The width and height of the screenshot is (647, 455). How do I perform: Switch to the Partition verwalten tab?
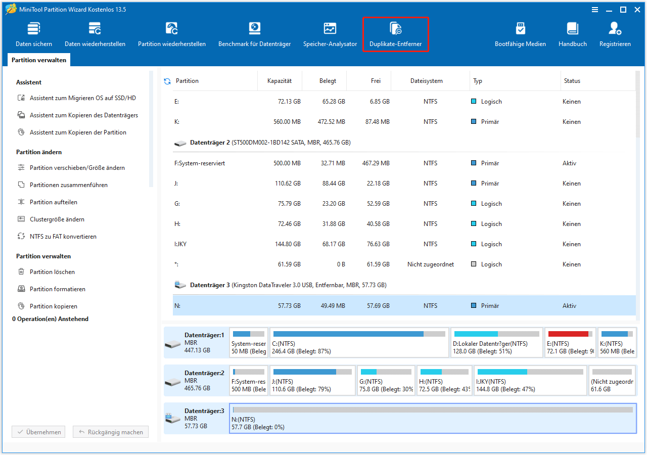[39, 60]
